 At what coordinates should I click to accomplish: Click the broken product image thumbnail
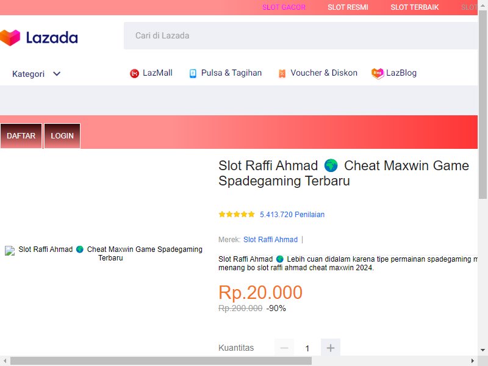coord(10,251)
